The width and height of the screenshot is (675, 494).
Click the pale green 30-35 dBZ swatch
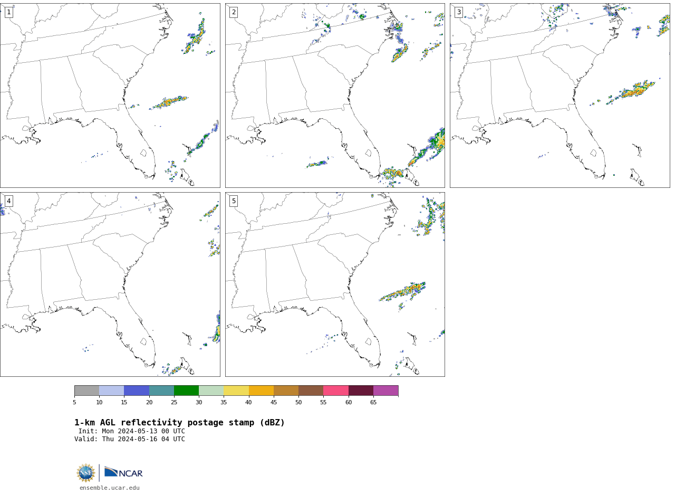(x=211, y=391)
